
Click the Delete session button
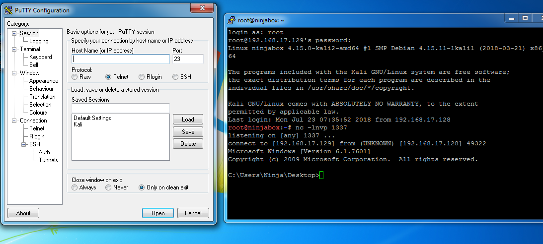(188, 144)
